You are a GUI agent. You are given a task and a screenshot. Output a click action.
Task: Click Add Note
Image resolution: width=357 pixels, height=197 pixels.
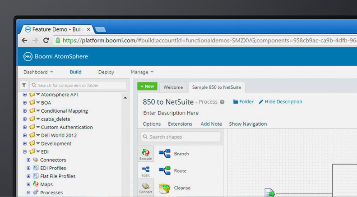pos(211,124)
